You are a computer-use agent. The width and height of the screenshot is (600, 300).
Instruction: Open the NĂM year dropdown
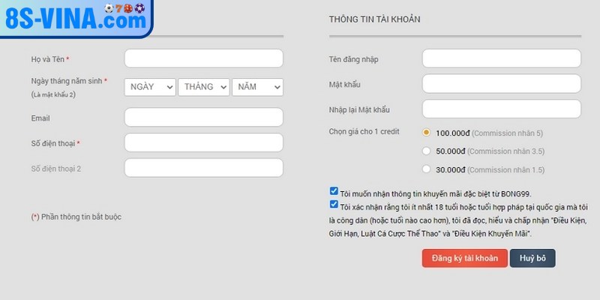click(x=256, y=87)
